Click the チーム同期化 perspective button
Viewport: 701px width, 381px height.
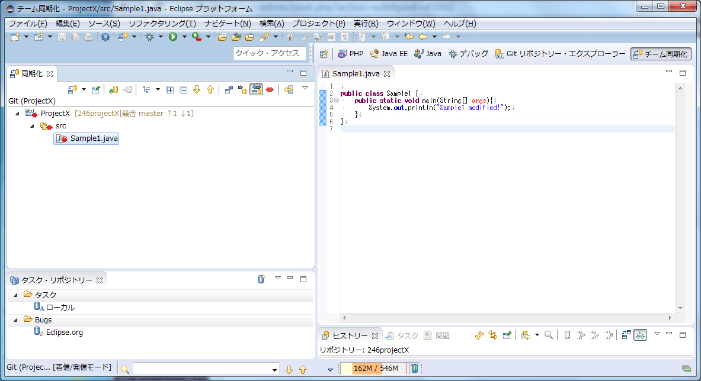click(661, 54)
